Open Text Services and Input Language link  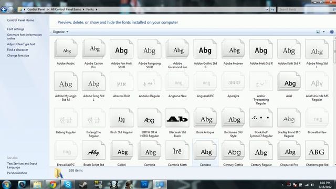point(22,165)
